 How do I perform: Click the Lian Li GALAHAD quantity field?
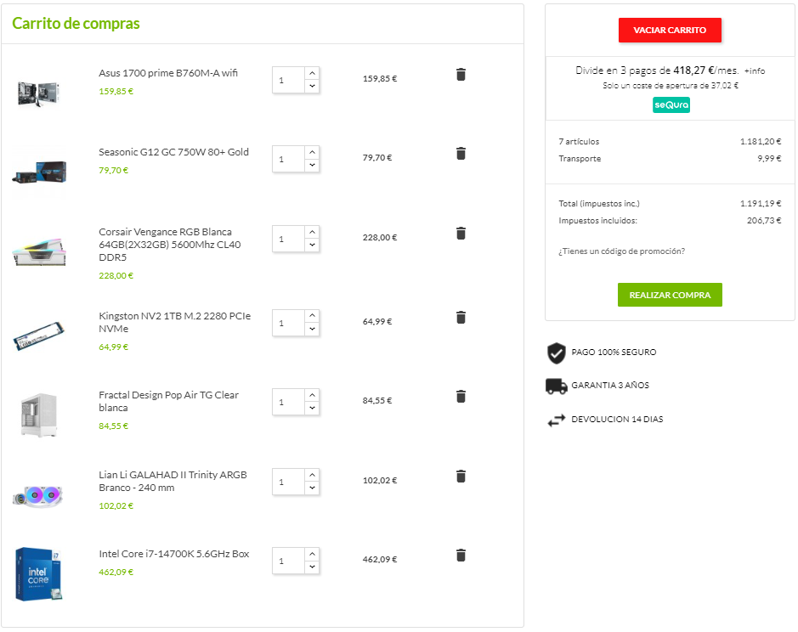289,482
